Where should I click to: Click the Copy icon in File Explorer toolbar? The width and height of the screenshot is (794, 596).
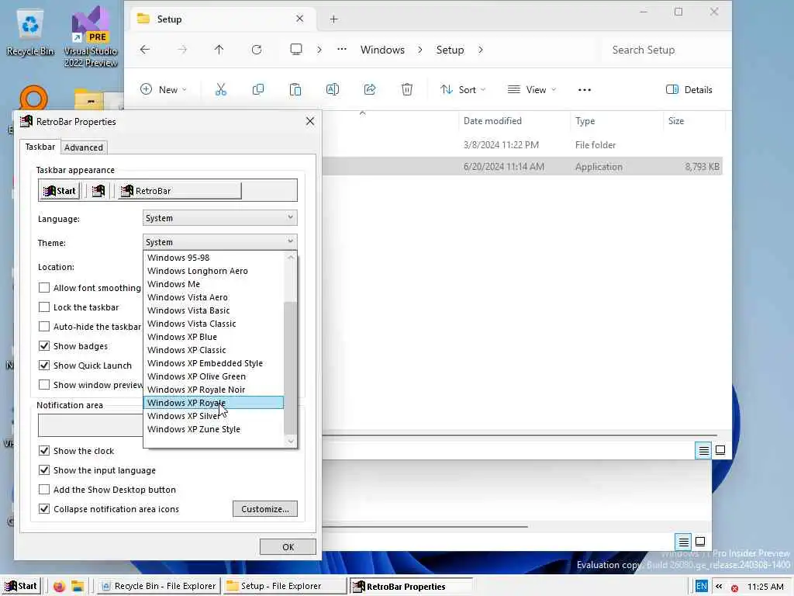pyautogui.click(x=257, y=90)
